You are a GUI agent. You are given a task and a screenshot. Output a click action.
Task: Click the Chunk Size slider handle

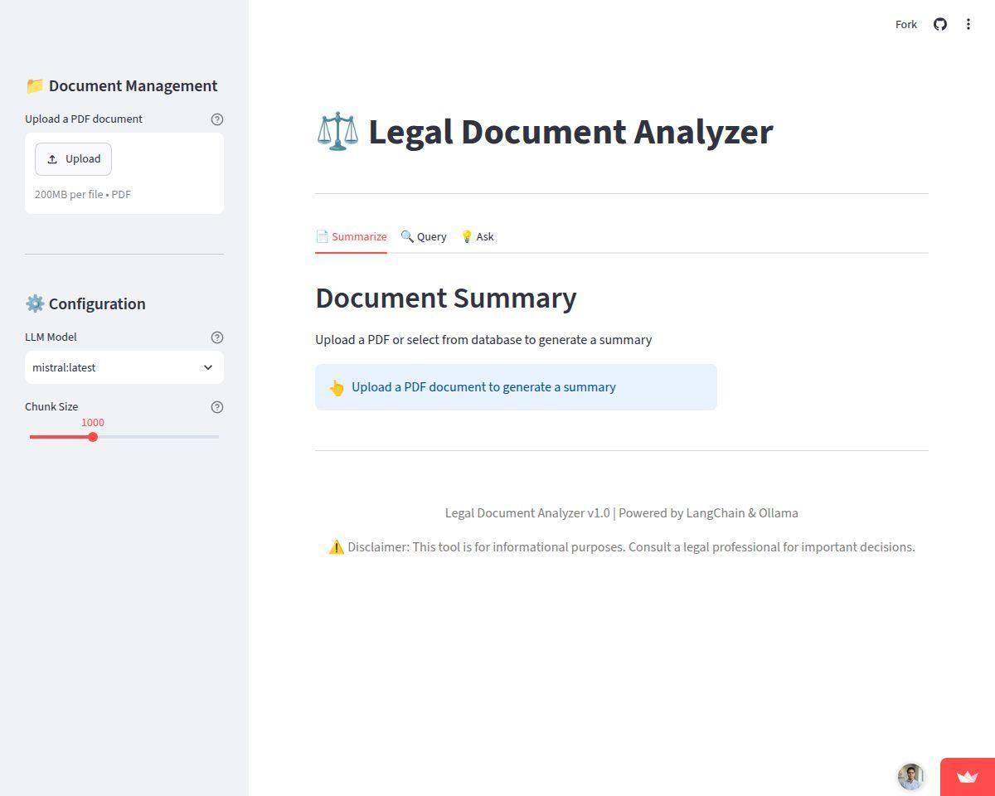coord(93,437)
